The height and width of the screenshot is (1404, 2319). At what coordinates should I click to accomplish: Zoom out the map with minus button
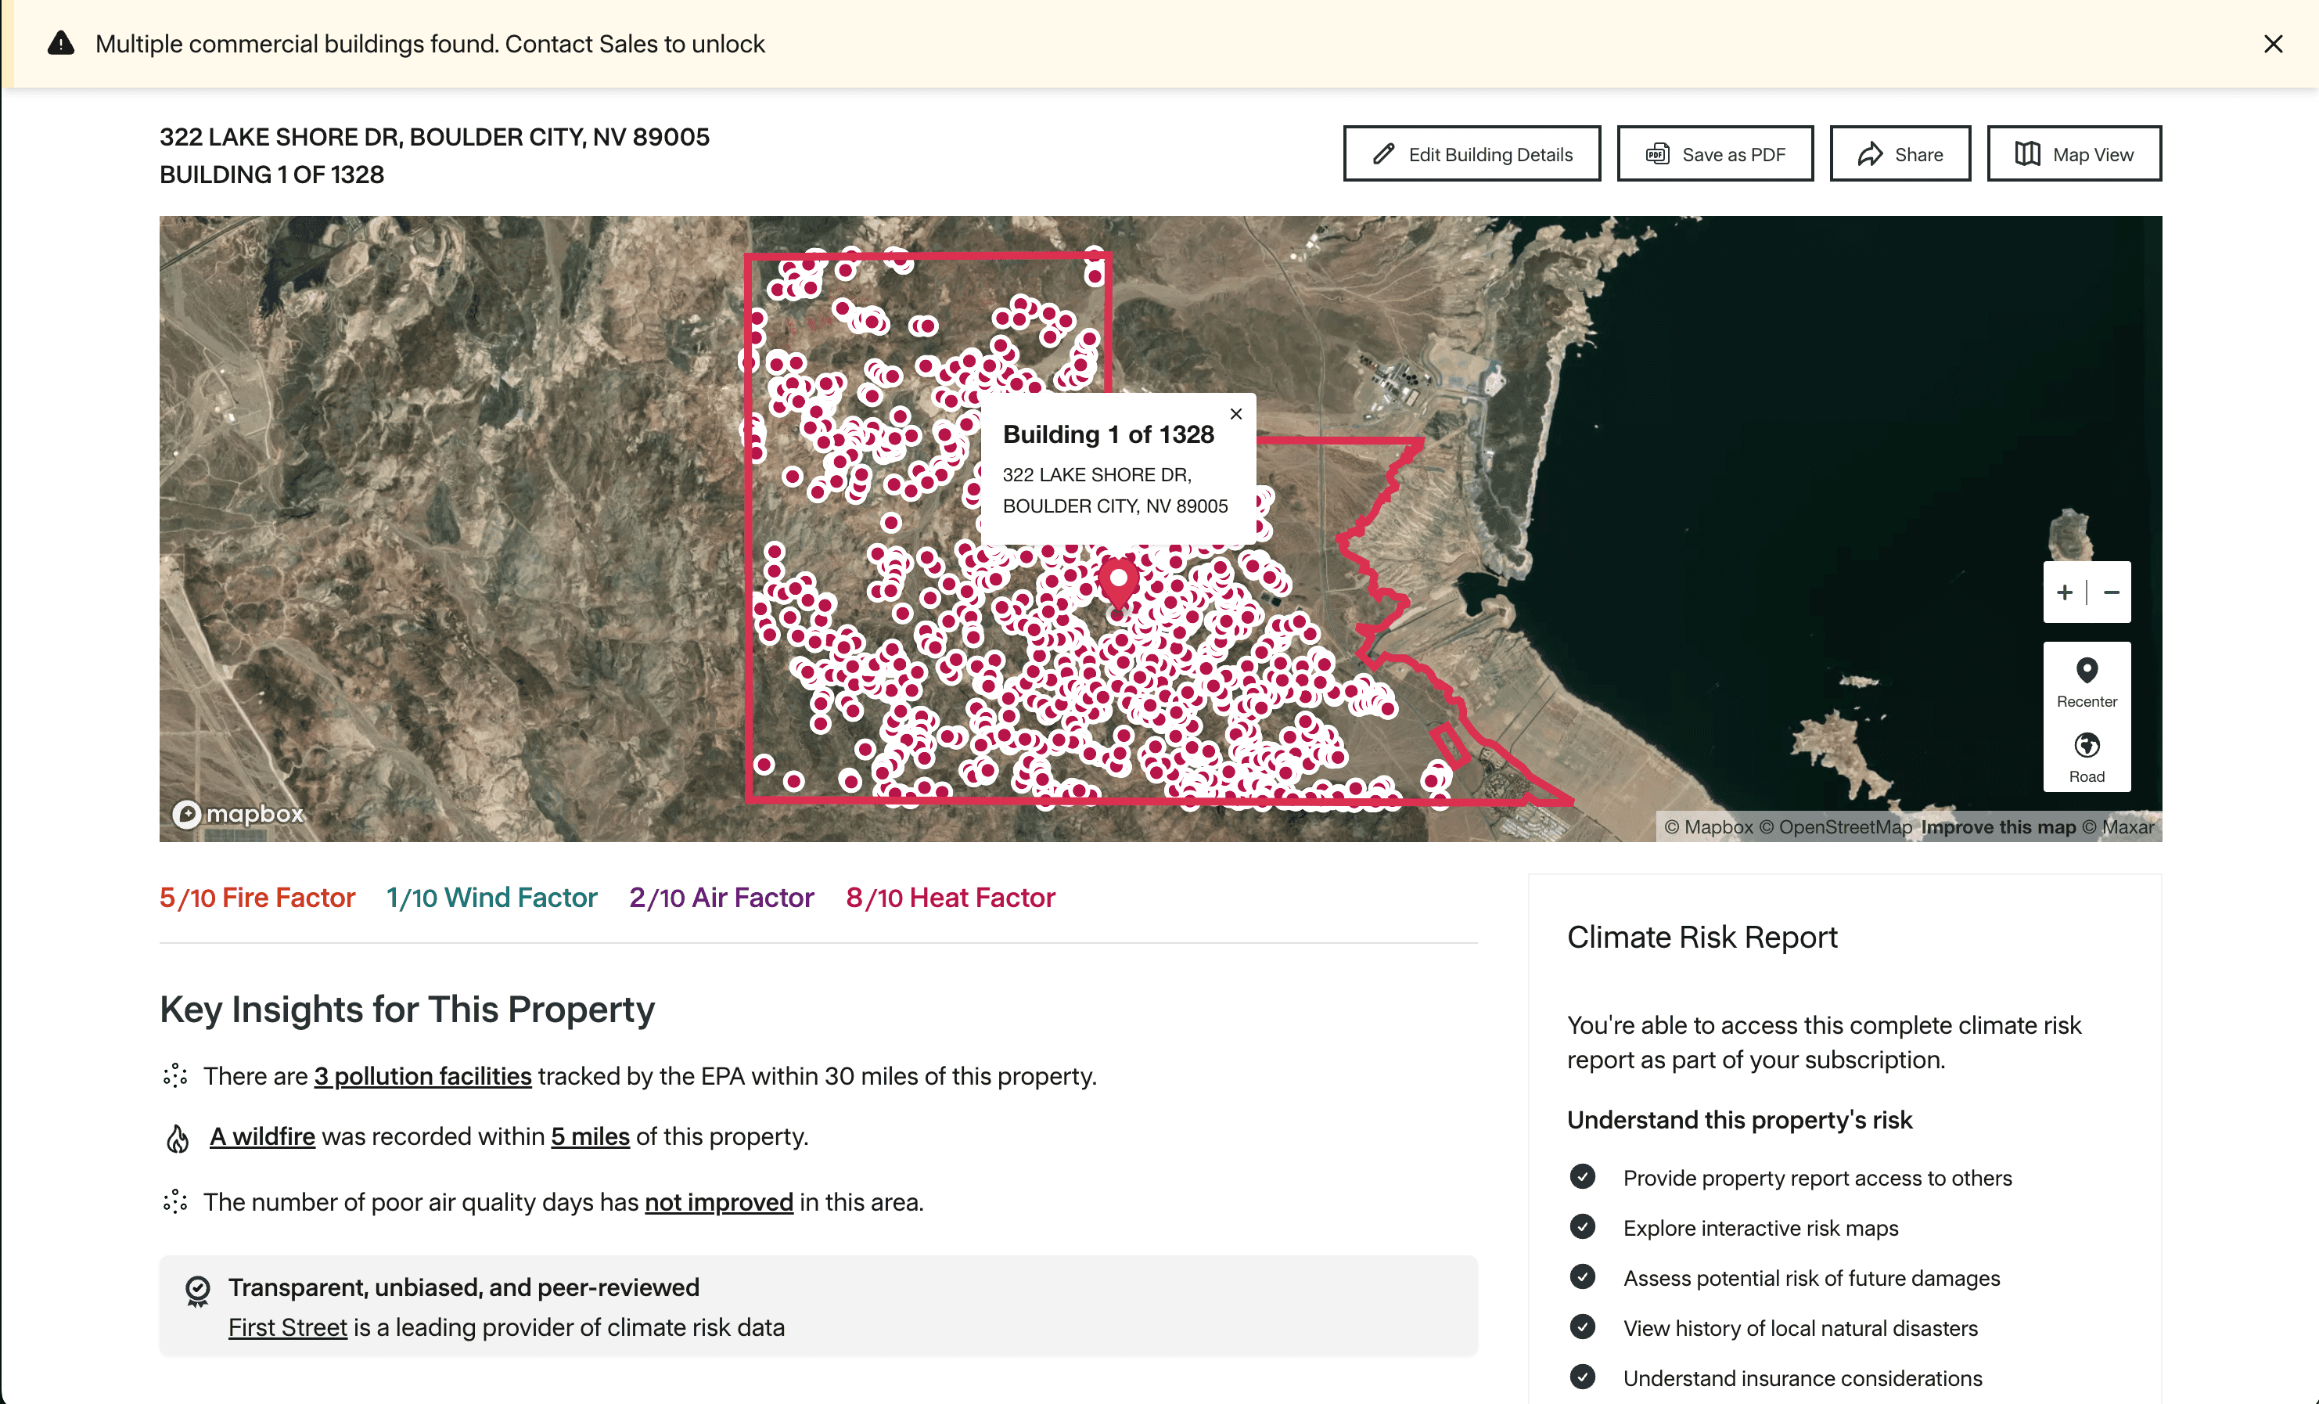point(2111,592)
